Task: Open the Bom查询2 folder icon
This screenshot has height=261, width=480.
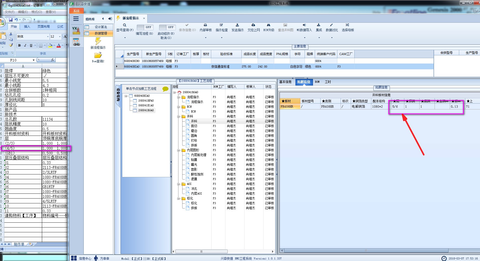Action: click(x=98, y=55)
